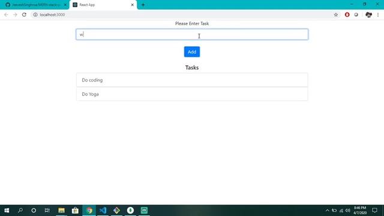The width and height of the screenshot is (384, 216).
Task: Open Microsoft Store from the taskbar
Action: (x=75, y=211)
